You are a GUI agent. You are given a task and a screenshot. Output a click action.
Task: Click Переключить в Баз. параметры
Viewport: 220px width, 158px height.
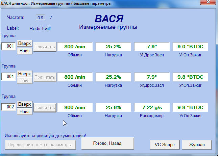coord(40,145)
